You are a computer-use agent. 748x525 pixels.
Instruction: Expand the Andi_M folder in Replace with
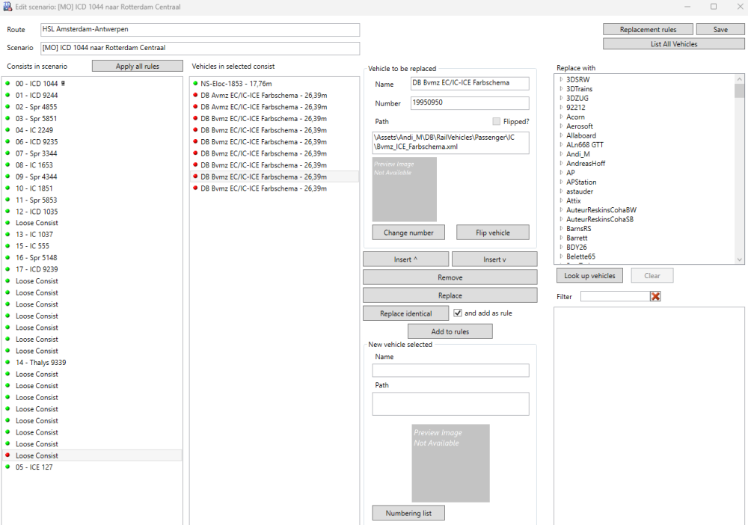click(x=561, y=154)
